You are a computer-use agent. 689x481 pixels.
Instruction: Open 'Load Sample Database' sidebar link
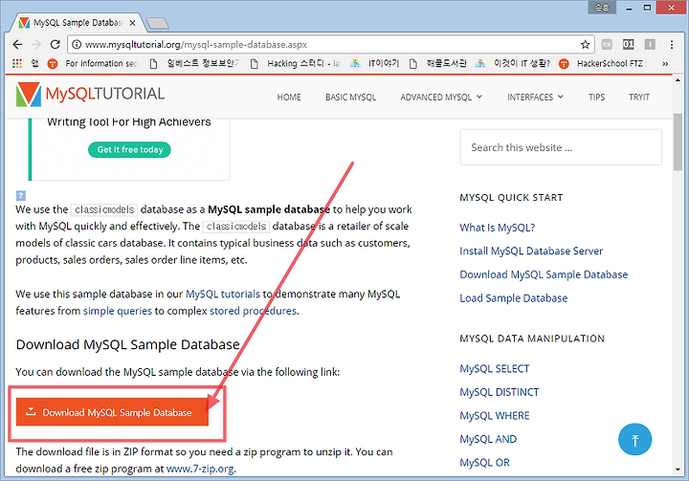point(513,298)
